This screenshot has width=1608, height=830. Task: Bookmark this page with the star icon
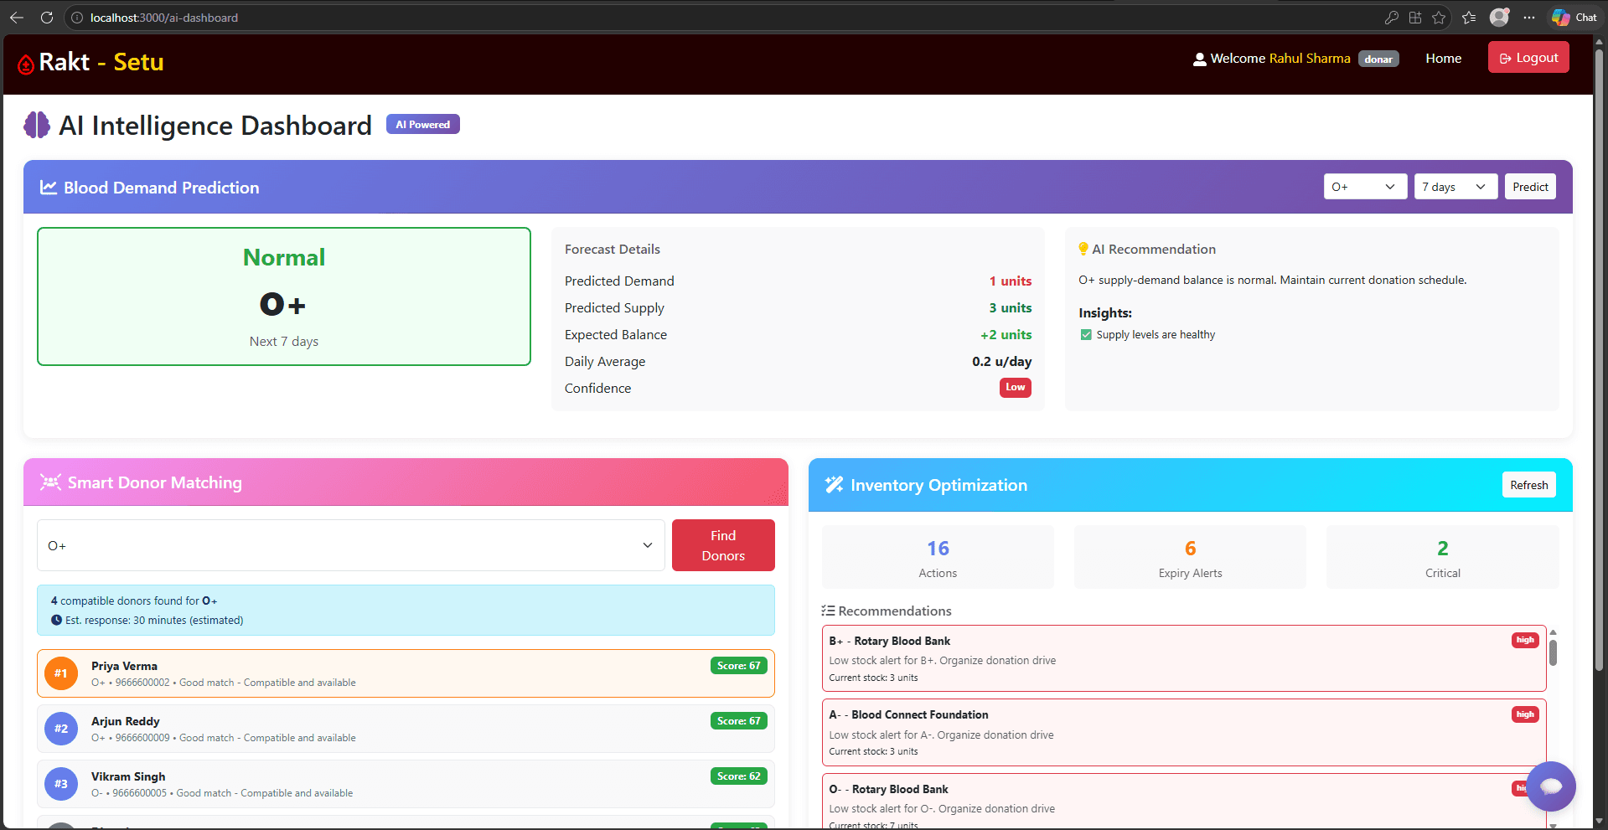(1439, 18)
